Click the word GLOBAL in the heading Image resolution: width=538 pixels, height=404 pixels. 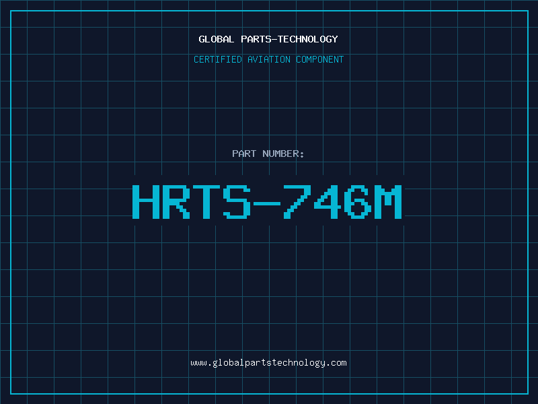click(x=217, y=39)
